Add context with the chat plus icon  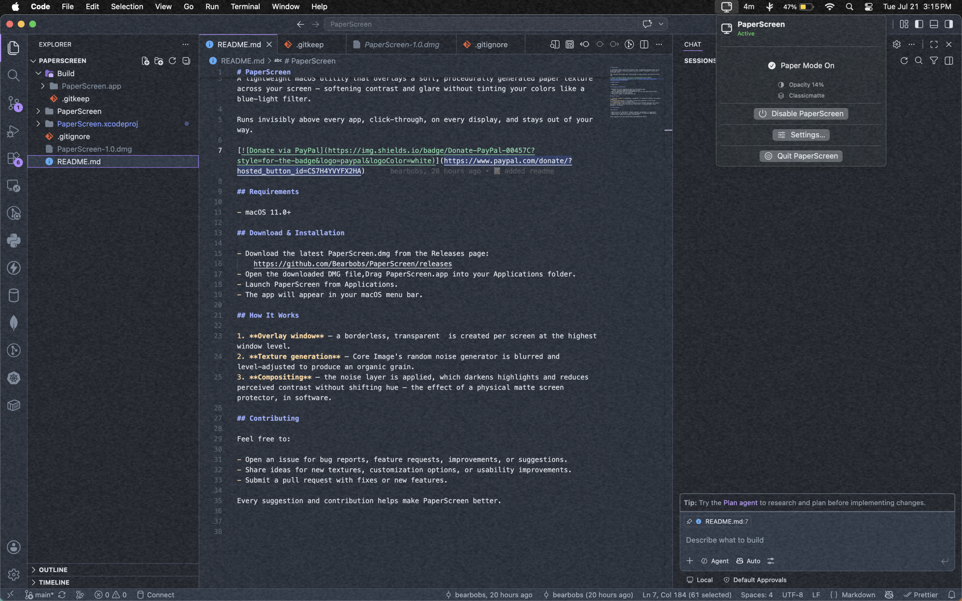click(x=690, y=561)
